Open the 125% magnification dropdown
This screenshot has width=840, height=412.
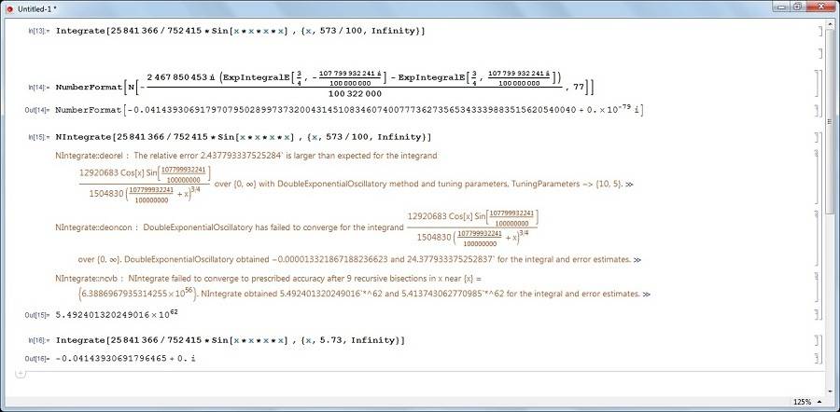pyautogui.click(x=809, y=402)
